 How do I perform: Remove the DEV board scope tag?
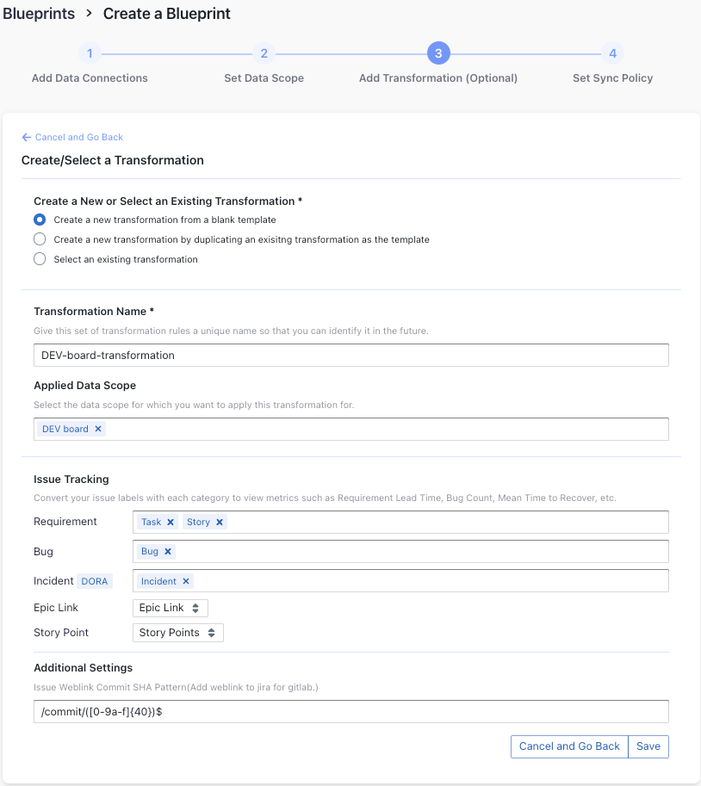(x=98, y=429)
